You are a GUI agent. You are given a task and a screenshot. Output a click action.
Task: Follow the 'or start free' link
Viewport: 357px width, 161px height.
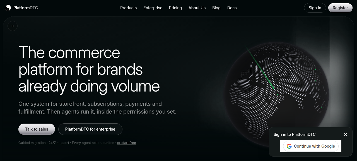(127, 143)
